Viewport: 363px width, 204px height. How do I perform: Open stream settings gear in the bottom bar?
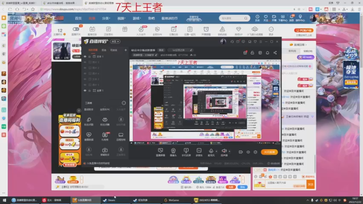tap(255, 152)
